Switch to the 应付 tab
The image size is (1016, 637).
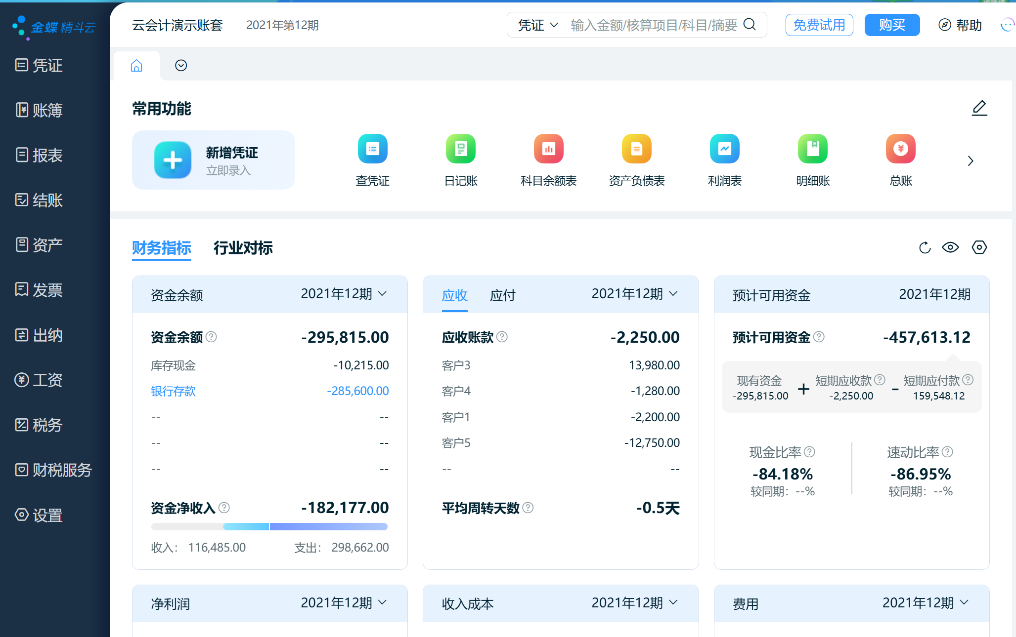tap(502, 295)
